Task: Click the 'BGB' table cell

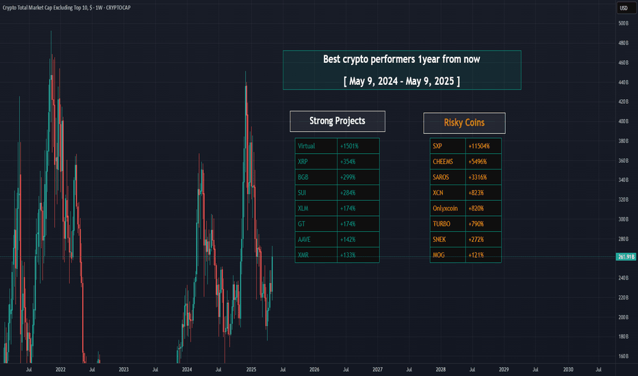Action: 316,177
